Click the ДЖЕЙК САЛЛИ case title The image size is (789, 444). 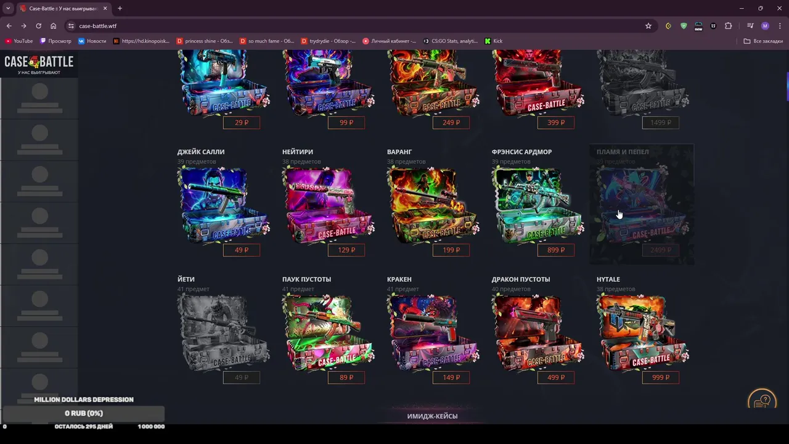pyautogui.click(x=201, y=152)
